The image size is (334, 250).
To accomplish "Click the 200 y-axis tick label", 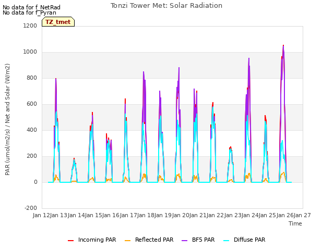I will tap(32, 156).
